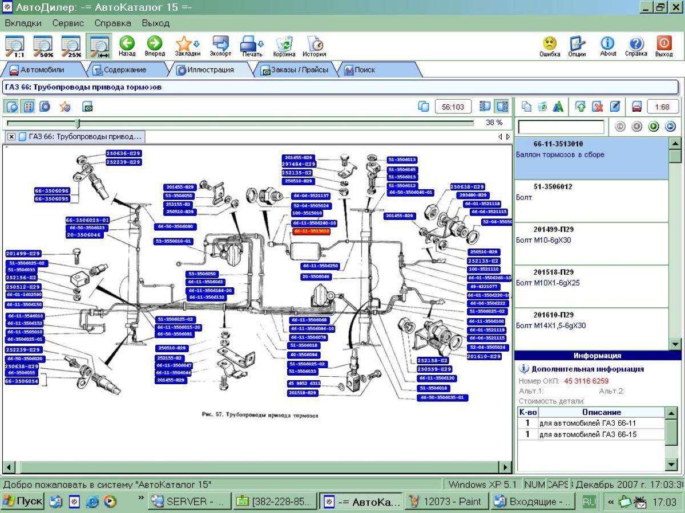This screenshot has height=513, width=685.
Task: Toggle the right list layout button
Action: (x=502, y=106)
